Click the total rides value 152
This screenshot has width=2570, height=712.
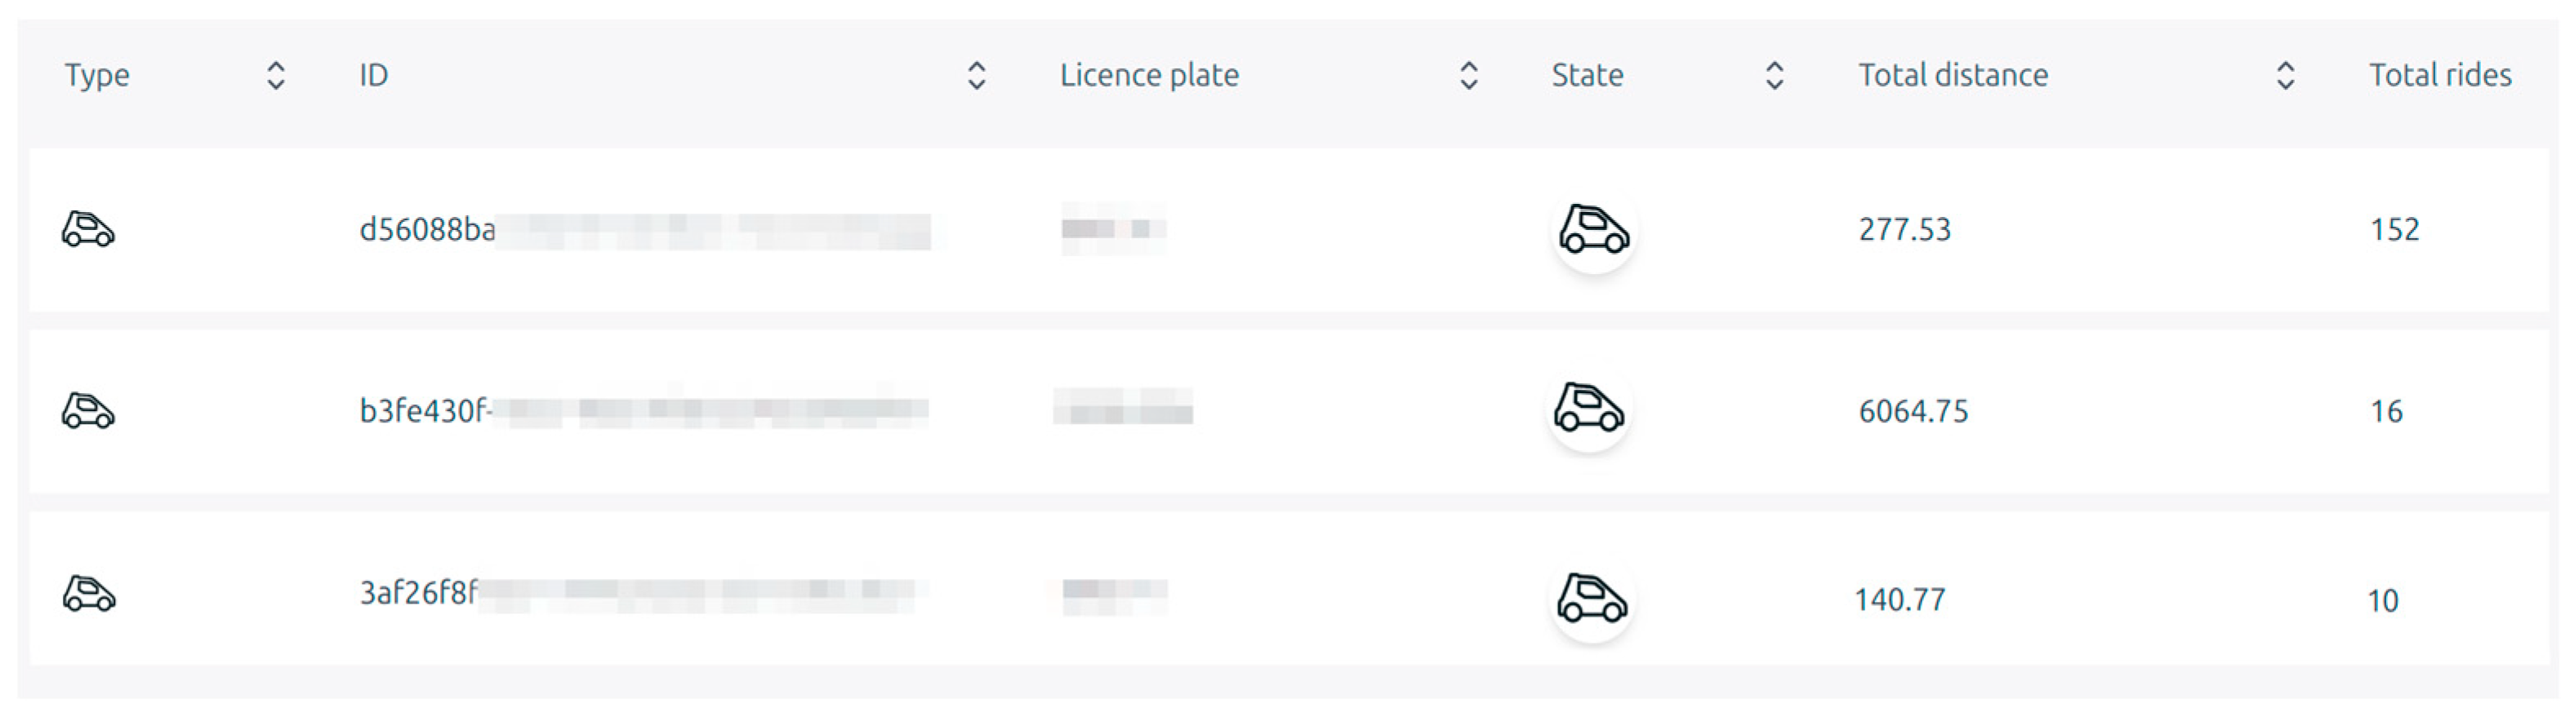click(2394, 230)
